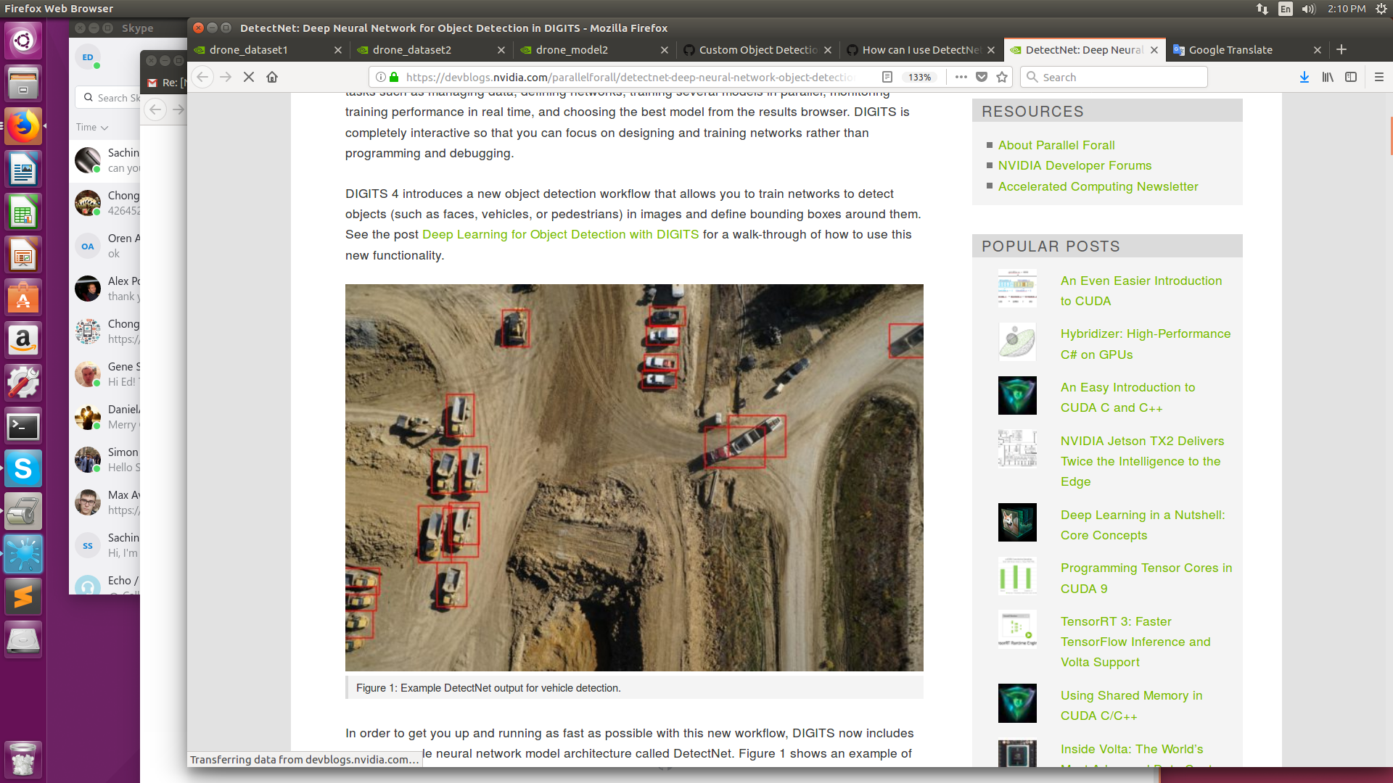Screen dimensions: 1393x783
Task: Open LibreOffice Calc from the dock
Action: point(22,212)
